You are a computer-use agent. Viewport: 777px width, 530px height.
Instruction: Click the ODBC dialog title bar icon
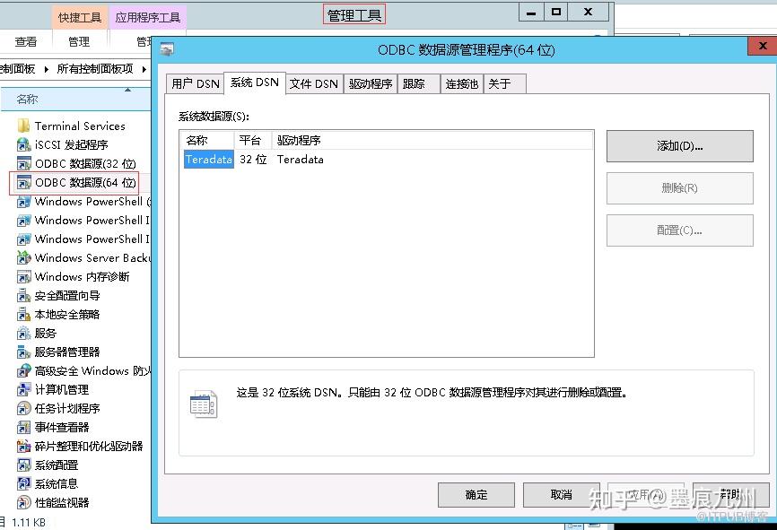click(x=168, y=49)
